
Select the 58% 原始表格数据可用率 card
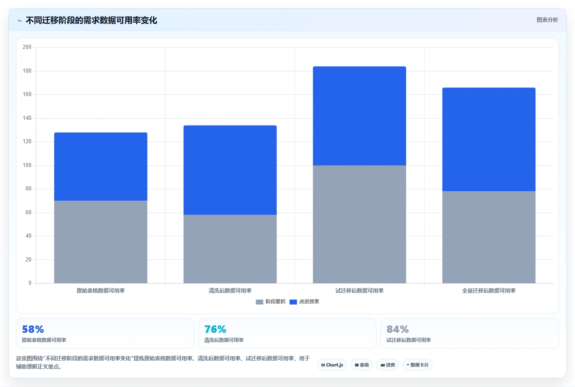[x=105, y=333]
